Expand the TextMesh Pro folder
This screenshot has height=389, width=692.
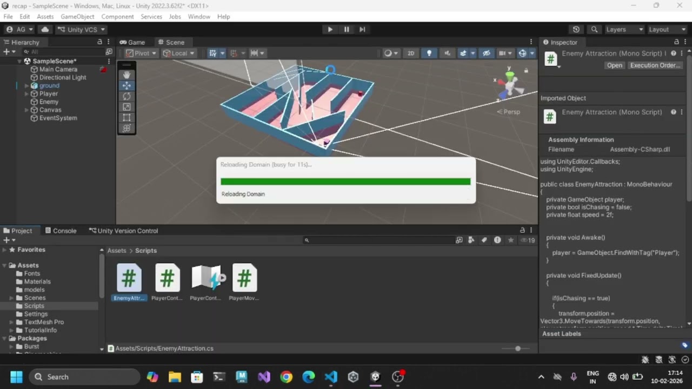point(11,322)
